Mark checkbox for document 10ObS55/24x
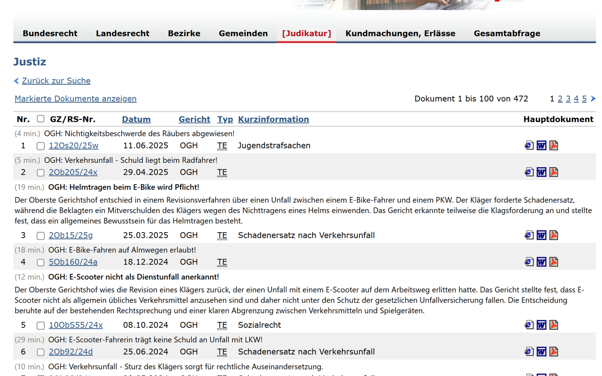The width and height of the screenshot is (602, 376). pyautogui.click(x=40, y=326)
